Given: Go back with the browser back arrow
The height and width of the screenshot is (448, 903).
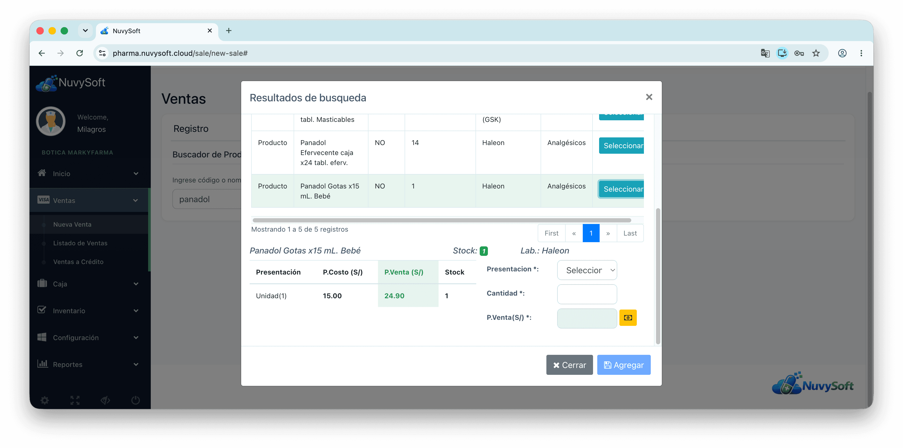Looking at the screenshot, I should pos(42,53).
